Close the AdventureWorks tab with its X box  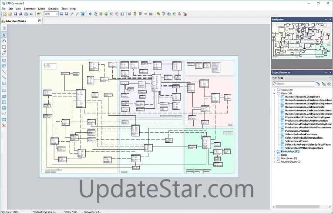[40, 21]
